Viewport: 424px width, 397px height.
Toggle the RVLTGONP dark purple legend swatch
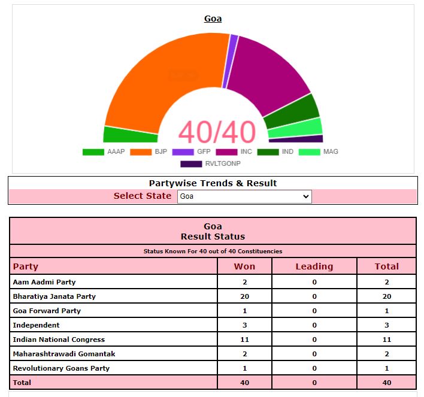point(191,164)
